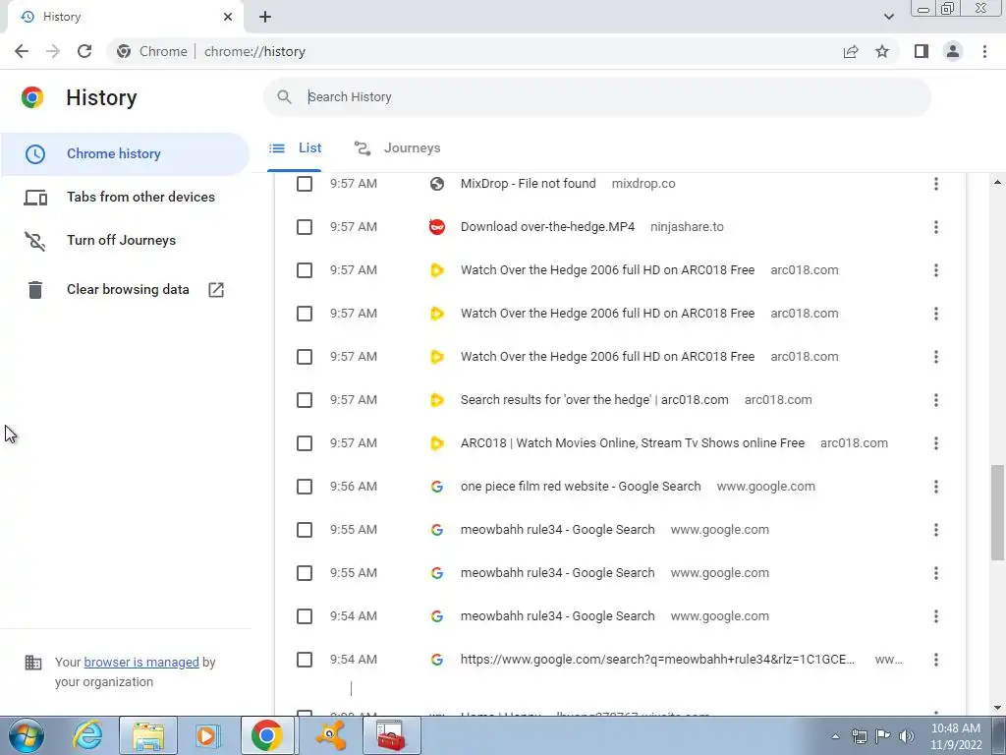1006x755 pixels.
Task: Open ARC018 Watch Movies Online link
Action: pos(632,443)
